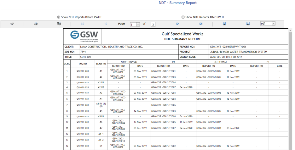Click the printer icon to print report
This screenshot has width=295, height=150.
(x=36, y=24)
